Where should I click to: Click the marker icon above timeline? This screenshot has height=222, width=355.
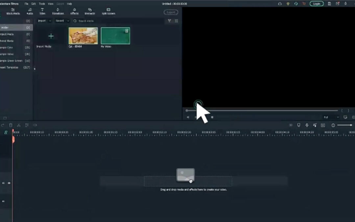coord(299,125)
